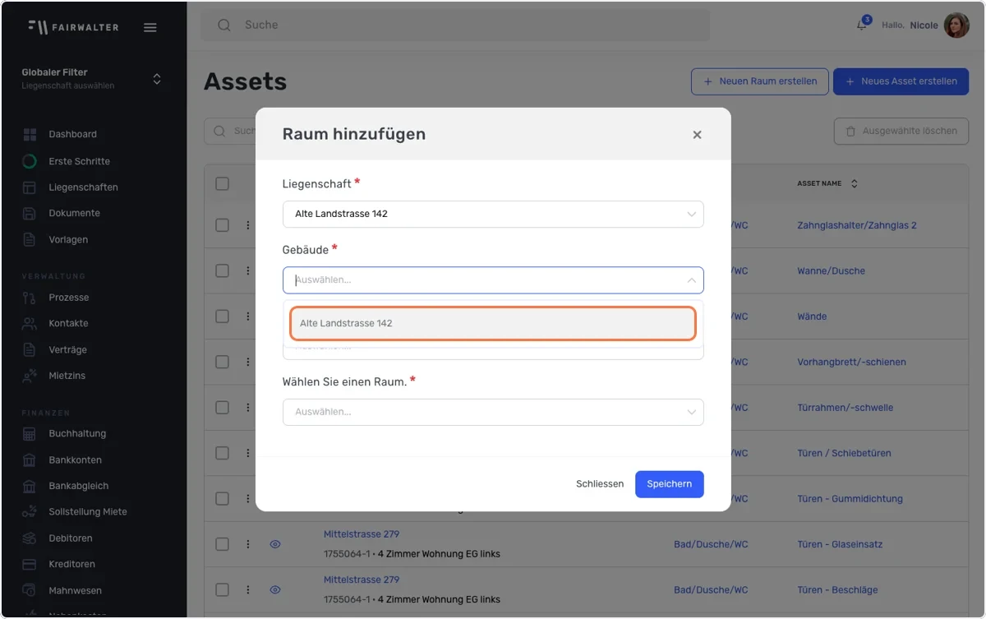The width and height of the screenshot is (986, 619).
Task: Open the notifications bell icon
Action: point(862,25)
